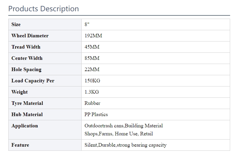The width and height of the screenshot is (239, 157).
Task: Click the 8" size value
Action: [x=87, y=24]
